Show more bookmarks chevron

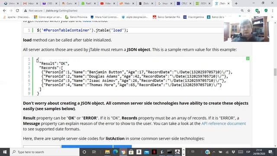click(272, 17)
